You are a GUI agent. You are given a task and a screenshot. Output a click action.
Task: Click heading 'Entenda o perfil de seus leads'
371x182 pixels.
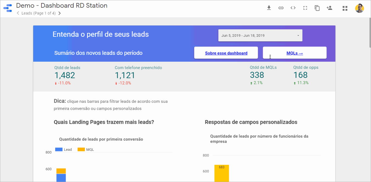coord(101,34)
